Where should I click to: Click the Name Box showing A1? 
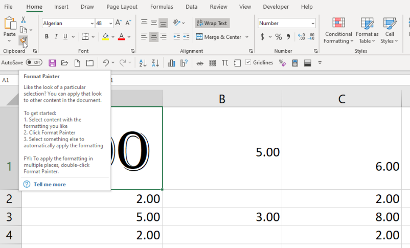coord(9,80)
